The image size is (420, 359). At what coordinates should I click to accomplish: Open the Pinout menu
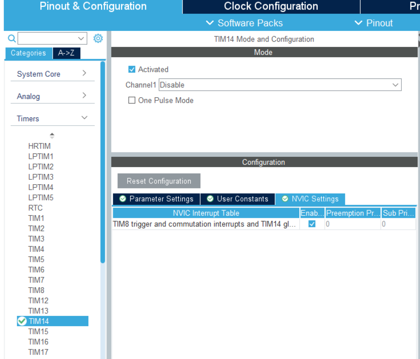374,23
